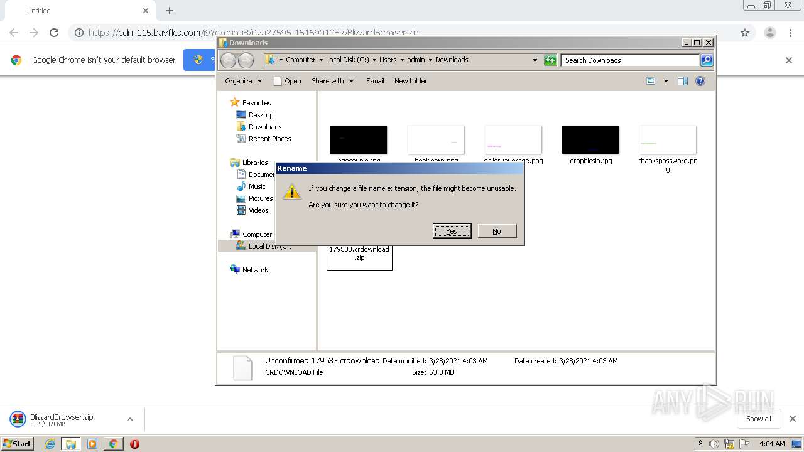Click the Windows Explorer taskbar icon
This screenshot has width=804, height=452.
pyautogui.click(x=71, y=444)
